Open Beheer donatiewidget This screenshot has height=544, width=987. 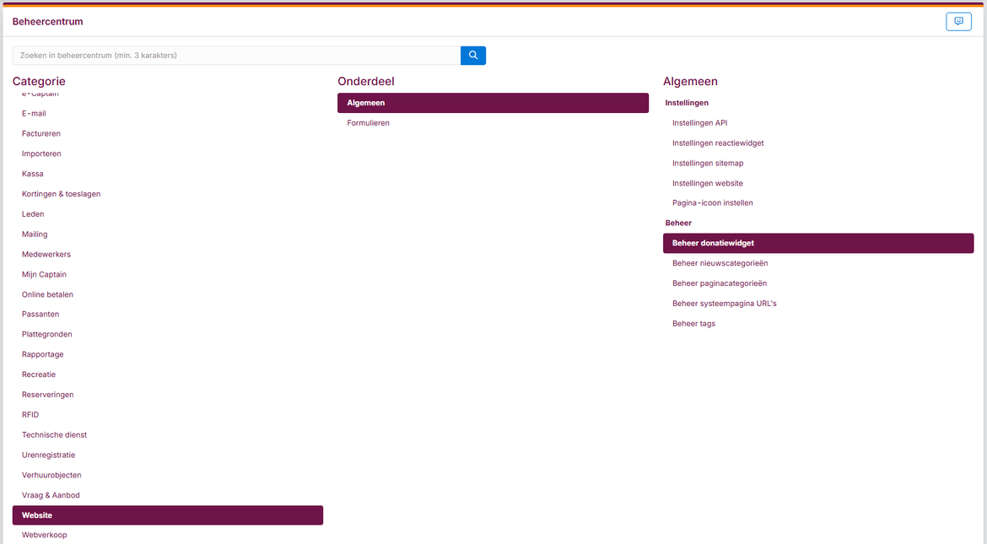[817, 243]
